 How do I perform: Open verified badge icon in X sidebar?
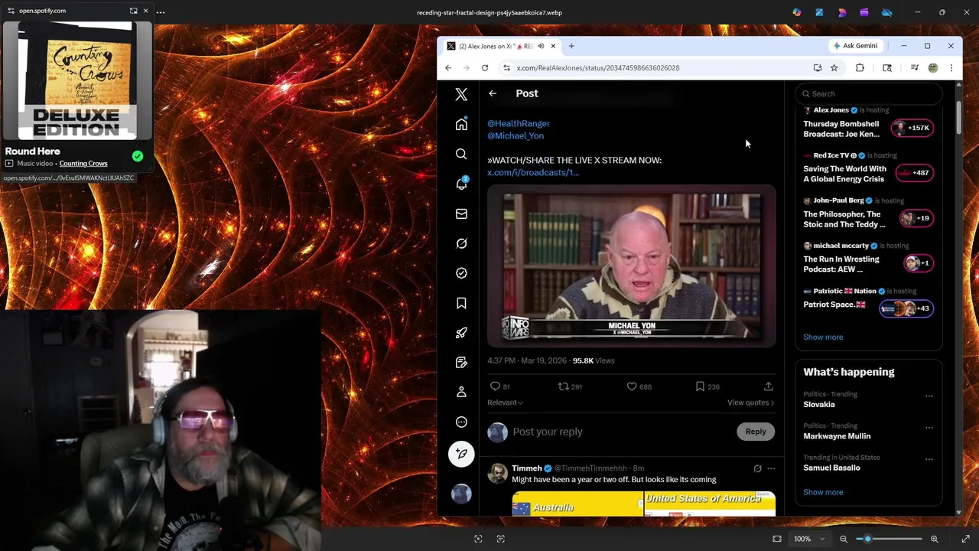461,273
